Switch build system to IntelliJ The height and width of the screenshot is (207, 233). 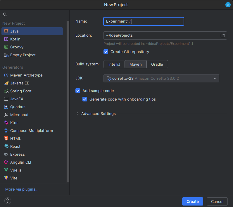[x=114, y=64]
